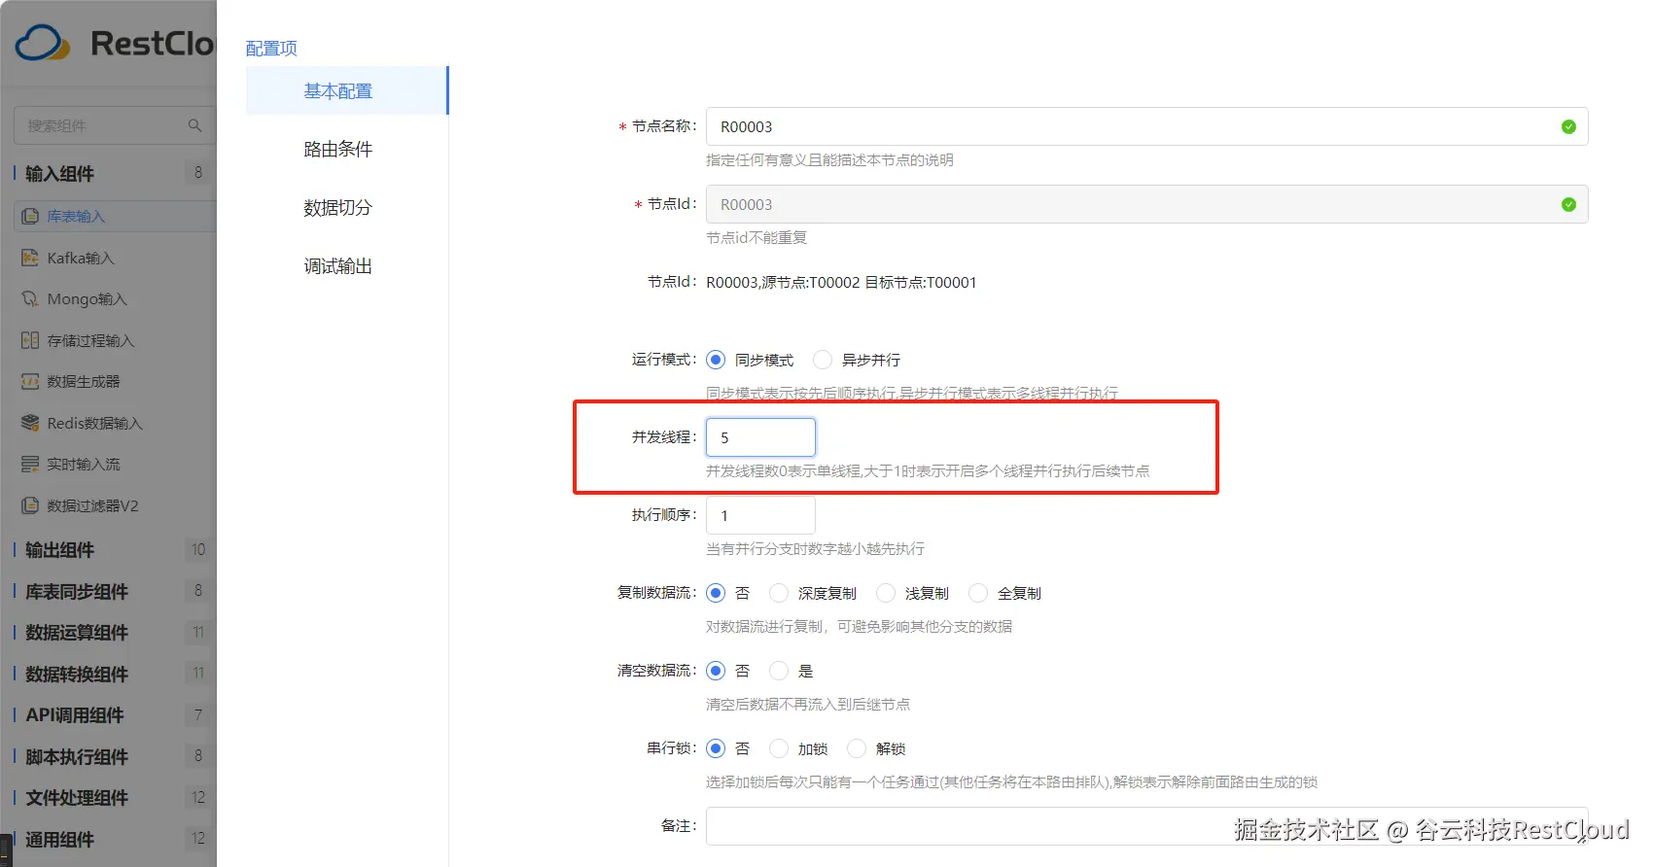
Task: Choose 否 for 串行锁
Action: coord(716,748)
